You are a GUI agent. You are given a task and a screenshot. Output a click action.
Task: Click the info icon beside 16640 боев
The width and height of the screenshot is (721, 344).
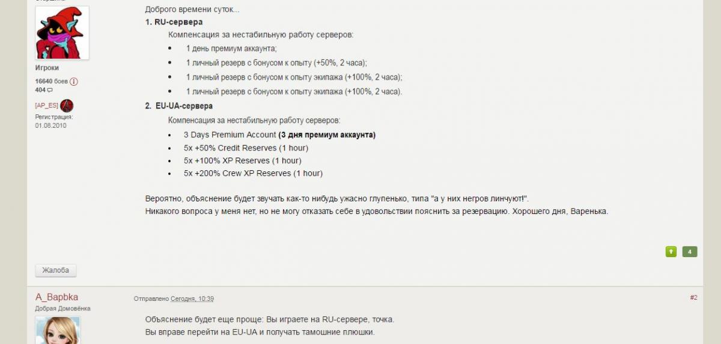(74, 82)
